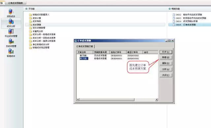Screen dimensions: 211x128
Task: Click the 新建(N) button
Action: pos(166,57)
